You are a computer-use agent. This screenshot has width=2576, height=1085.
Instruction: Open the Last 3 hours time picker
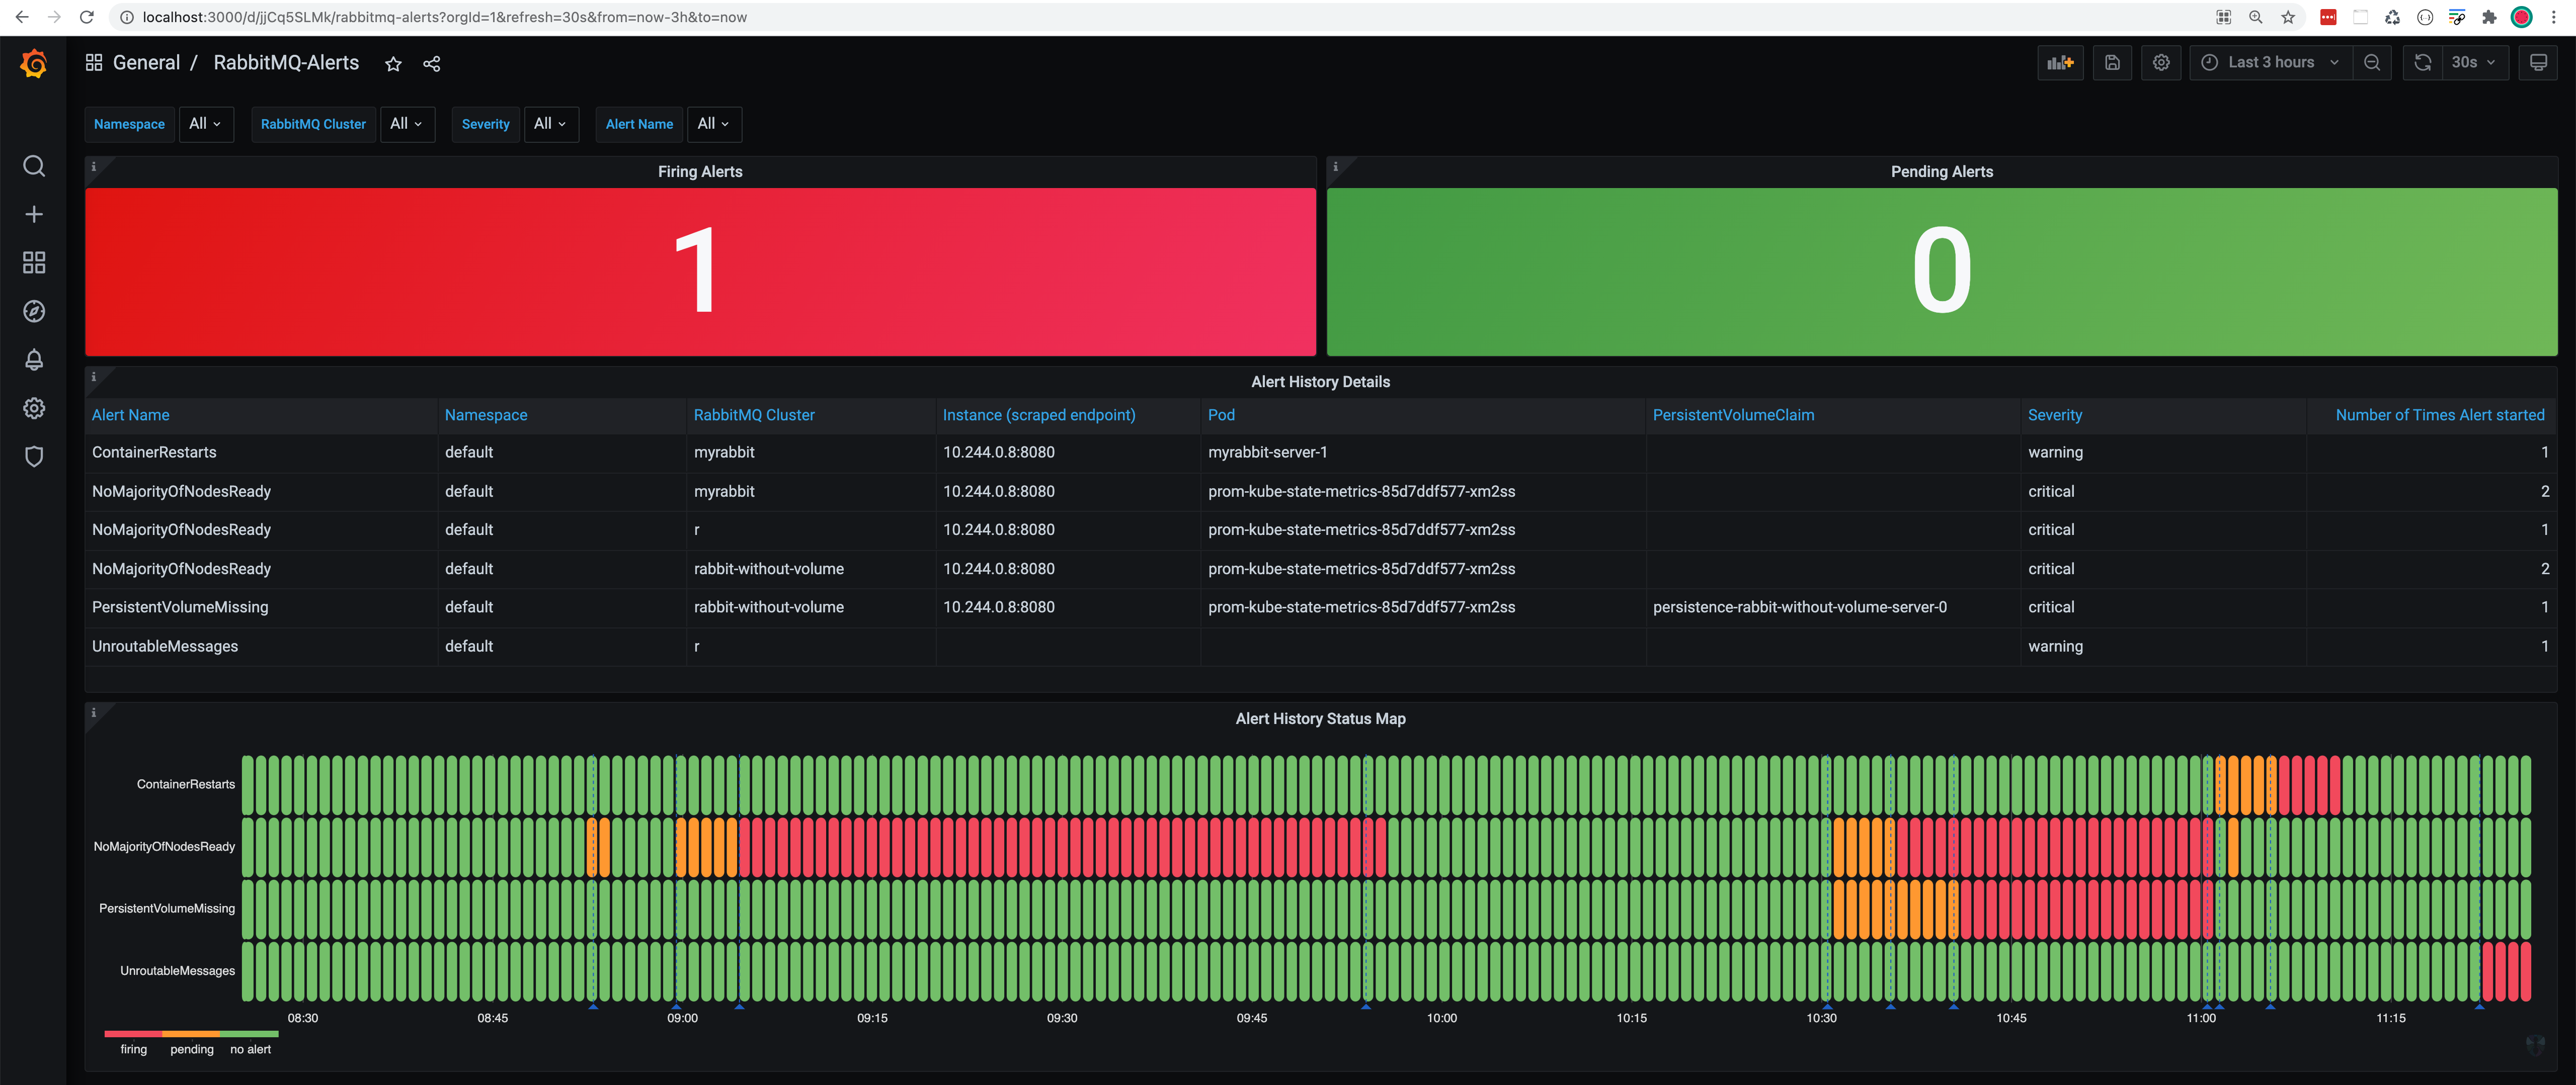pyautogui.click(x=2270, y=63)
